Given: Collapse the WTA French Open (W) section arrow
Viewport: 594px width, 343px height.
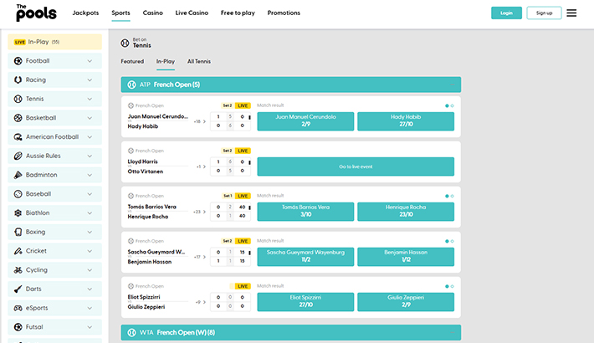Looking at the screenshot, I should (x=452, y=332).
